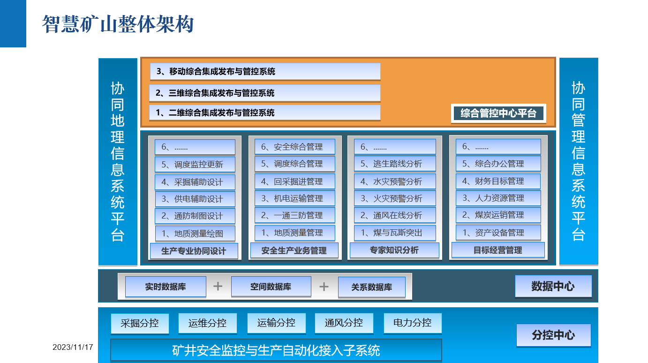Screen dimensions: 648x363
Task: Select 3、人力资源管理 box
Action: (498, 198)
